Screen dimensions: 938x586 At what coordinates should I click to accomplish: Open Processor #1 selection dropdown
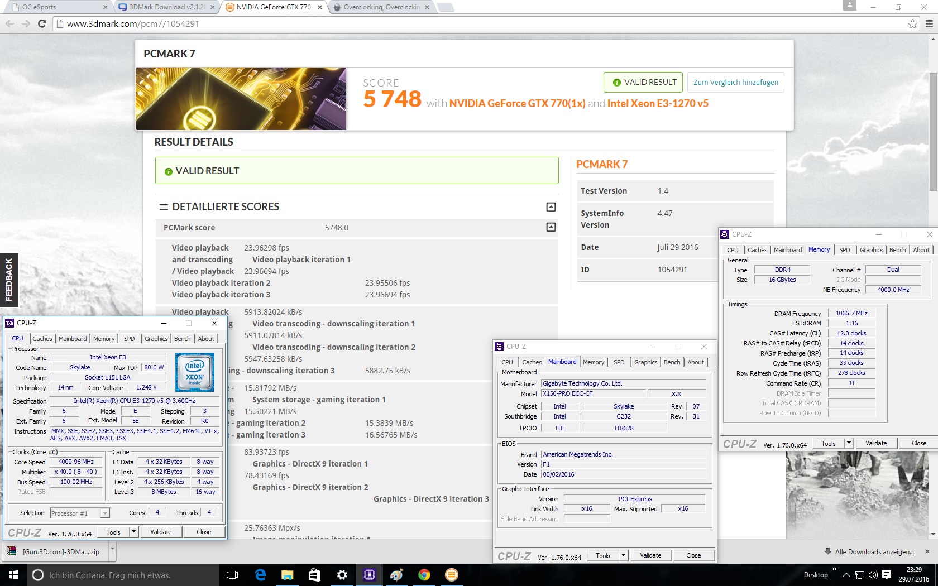coord(80,513)
